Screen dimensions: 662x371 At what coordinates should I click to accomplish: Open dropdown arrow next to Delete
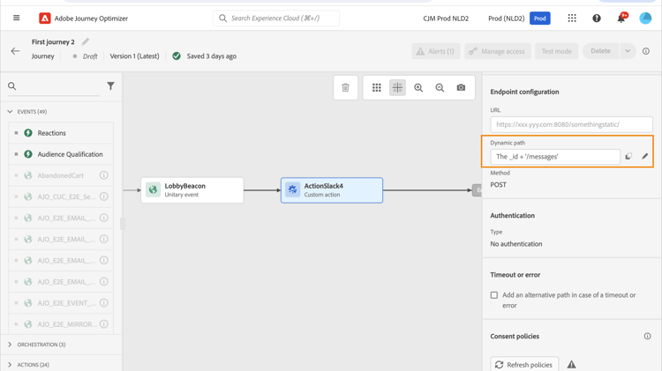[628, 51]
